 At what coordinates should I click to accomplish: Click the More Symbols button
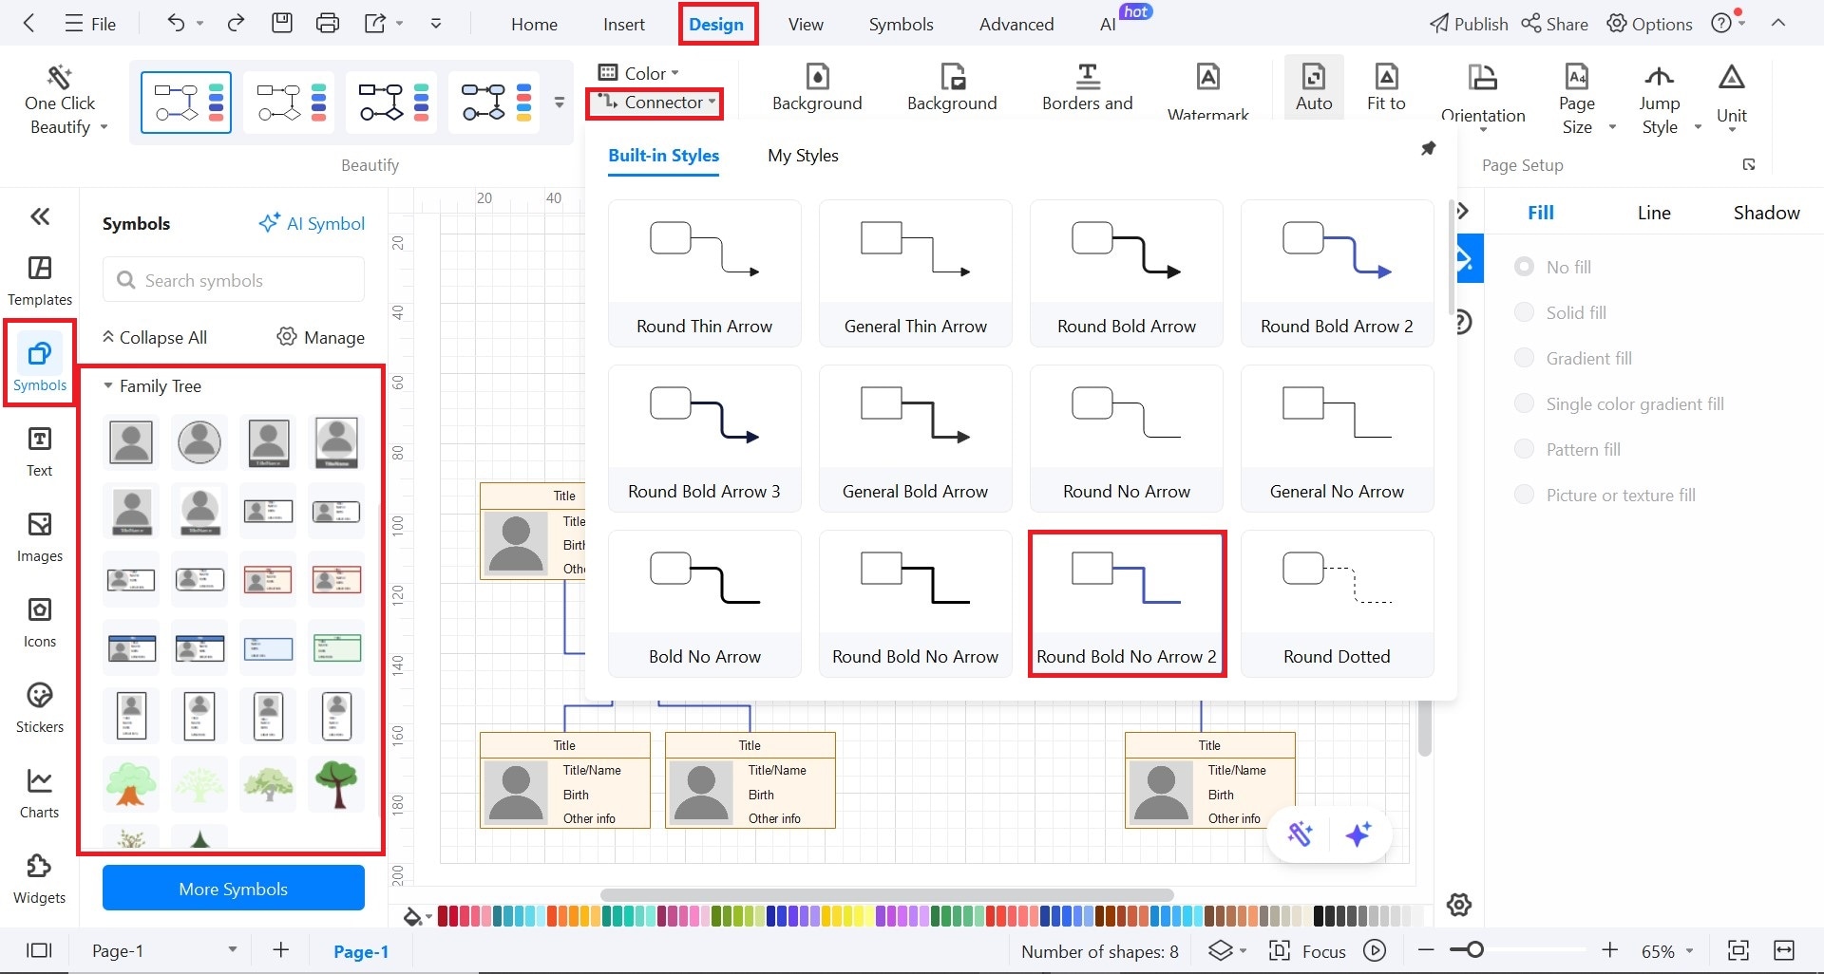(x=234, y=889)
